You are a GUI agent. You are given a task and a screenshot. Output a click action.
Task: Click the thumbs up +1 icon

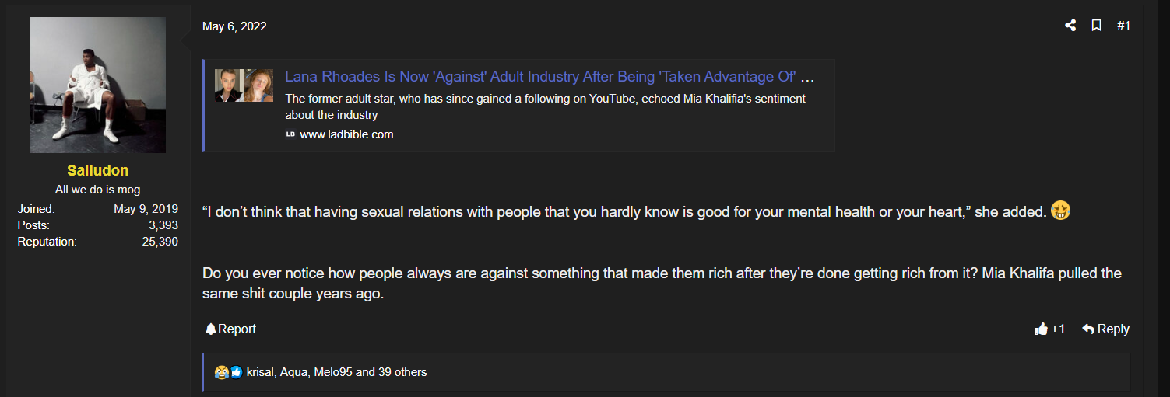(x=1041, y=329)
